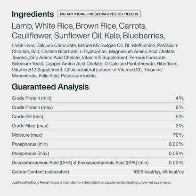
Task: Click the JustFoodForDogs Renal recipe footnote
Action: point(92,182)
